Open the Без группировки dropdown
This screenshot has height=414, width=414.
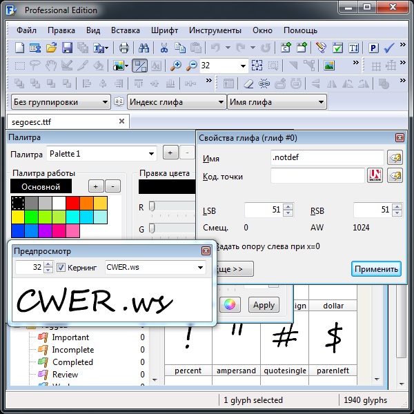click(x=61, y=102)
